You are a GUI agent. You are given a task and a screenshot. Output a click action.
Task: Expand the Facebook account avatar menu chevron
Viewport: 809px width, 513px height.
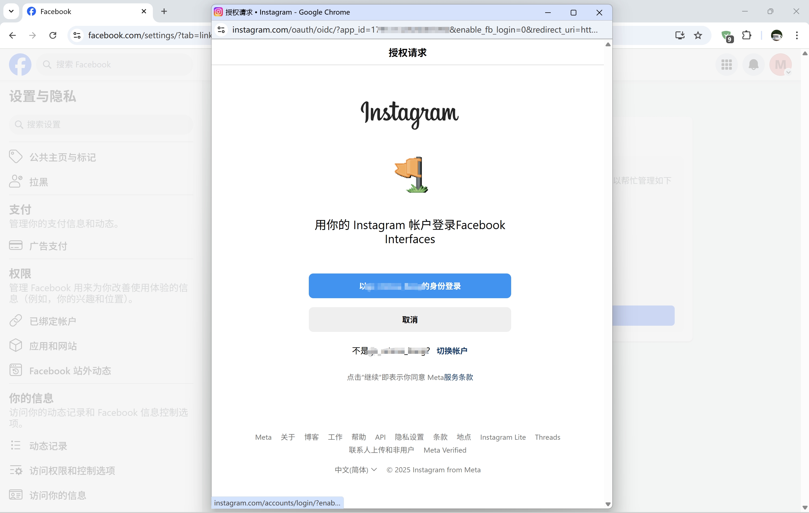pyautogui.click(x=789, y=72)
